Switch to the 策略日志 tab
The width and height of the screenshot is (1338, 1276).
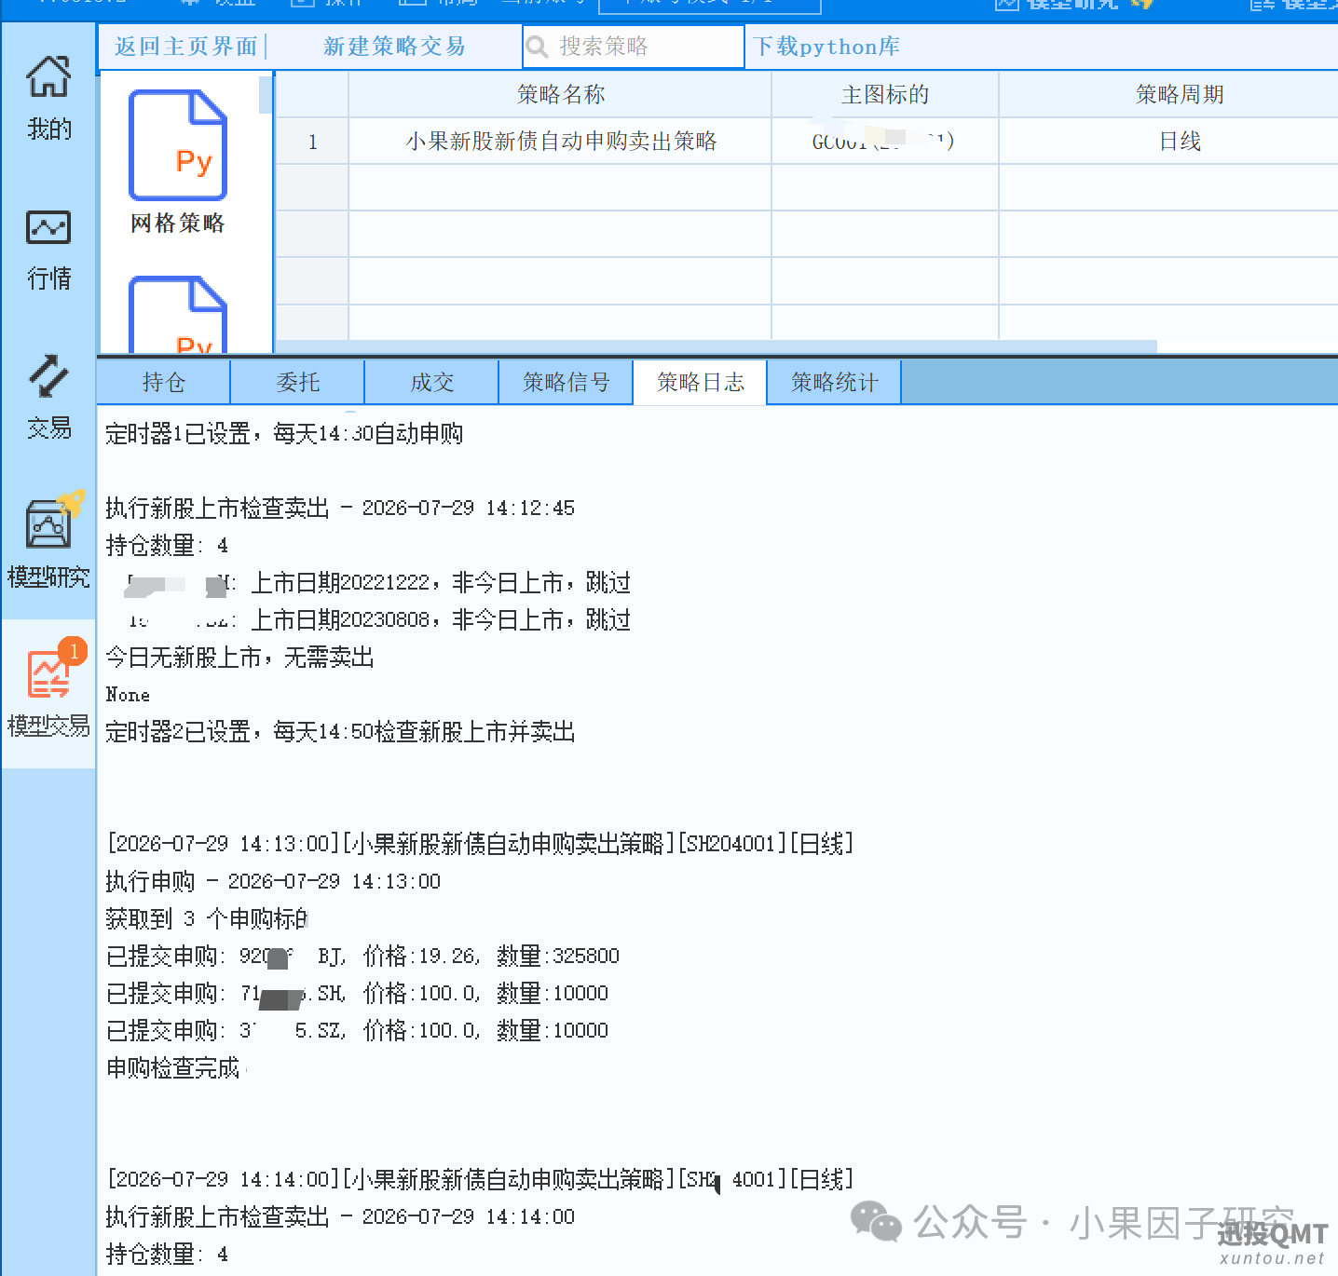click(701, 382)
